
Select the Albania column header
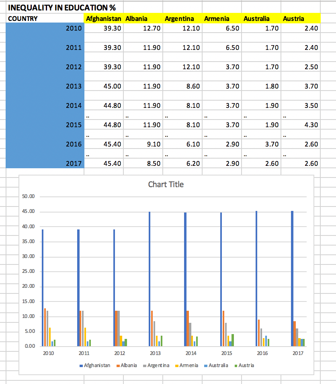pyautogui.click(x=143, y=19)
